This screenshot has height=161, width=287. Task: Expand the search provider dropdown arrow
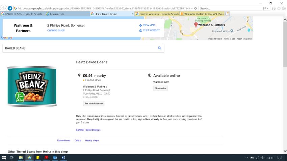click(x=268, y=8)
